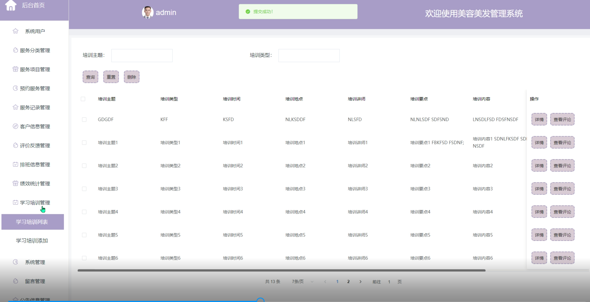
Task: Expand the 系统管理 sidebar menu
Action: [35, 262]
